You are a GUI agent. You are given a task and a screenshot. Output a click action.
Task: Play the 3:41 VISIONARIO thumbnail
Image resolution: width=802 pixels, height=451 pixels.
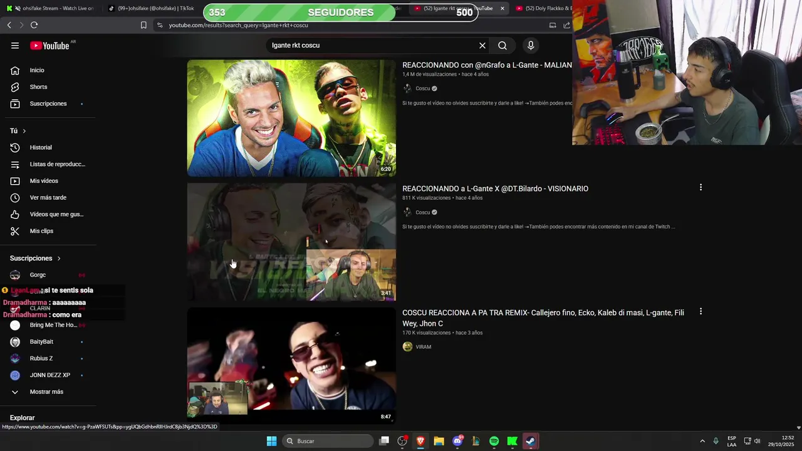pos(291,242)
